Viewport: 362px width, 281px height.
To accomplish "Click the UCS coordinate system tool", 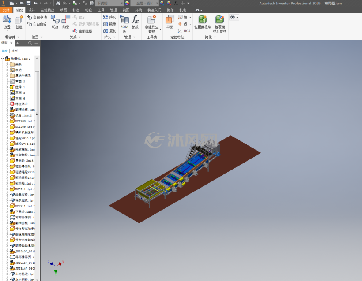I will (x=184, y=31).
